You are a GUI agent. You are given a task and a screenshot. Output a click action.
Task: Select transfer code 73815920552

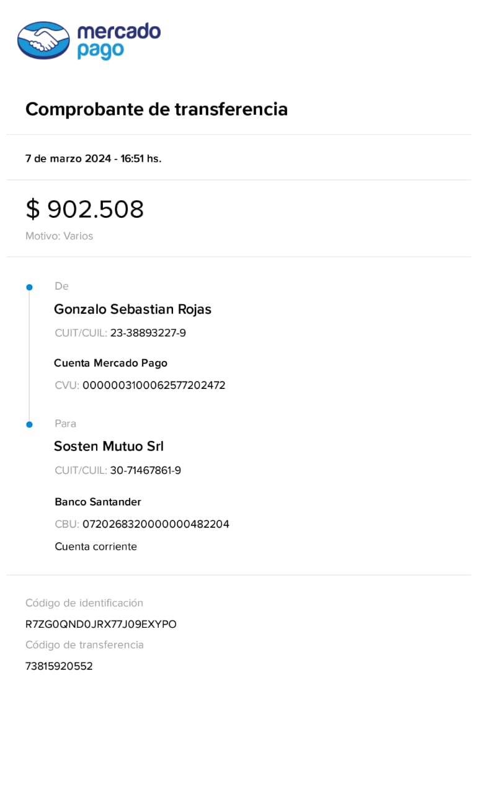(x=59, y=666)
